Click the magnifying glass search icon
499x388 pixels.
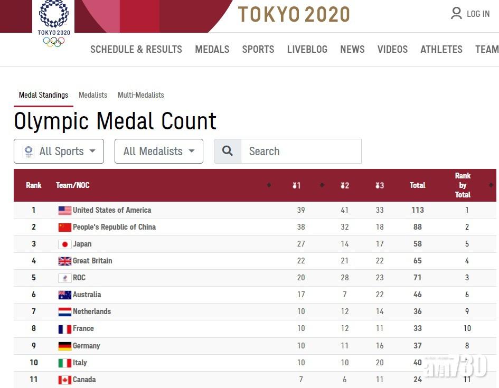point(228,151)
